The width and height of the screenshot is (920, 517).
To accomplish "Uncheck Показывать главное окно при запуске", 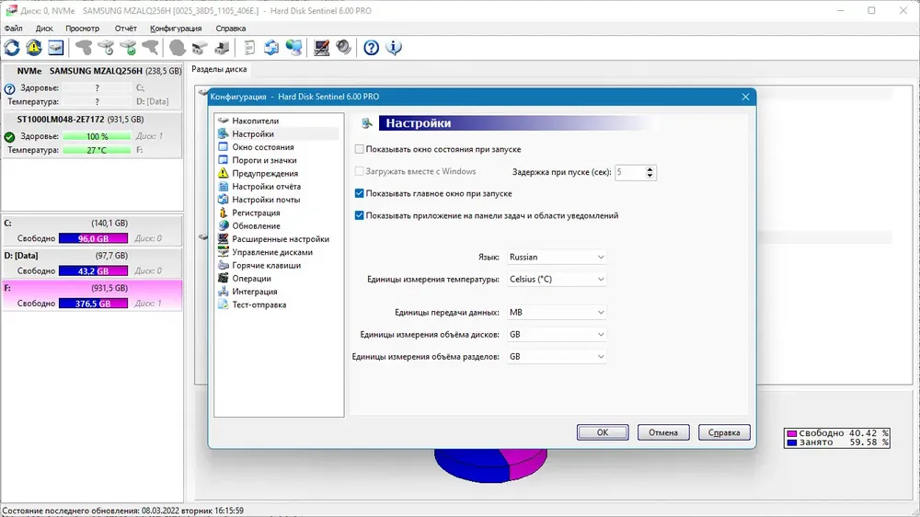I will (359, 193).
